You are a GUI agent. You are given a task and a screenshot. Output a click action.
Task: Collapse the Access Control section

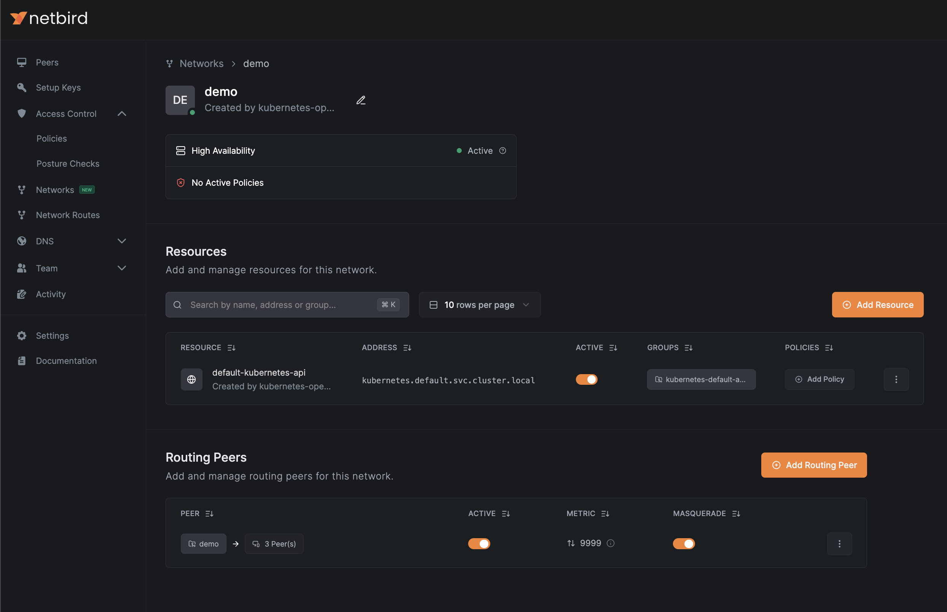click(x=121, y=114)
